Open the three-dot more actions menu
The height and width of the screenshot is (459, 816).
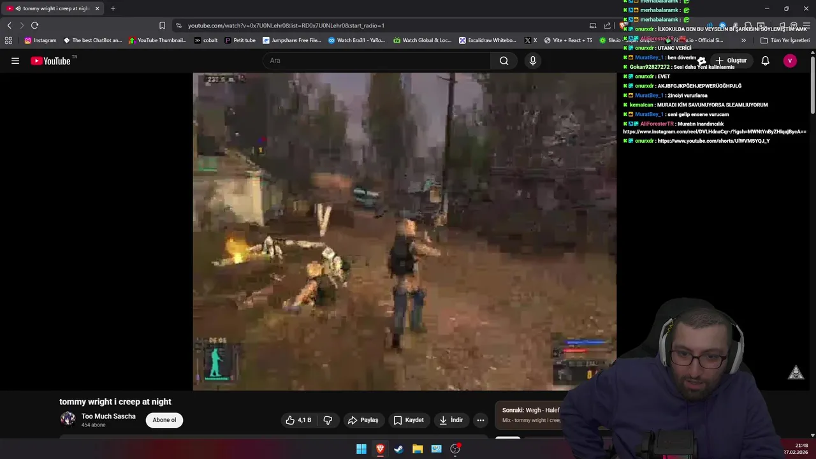tap(481, 420)
